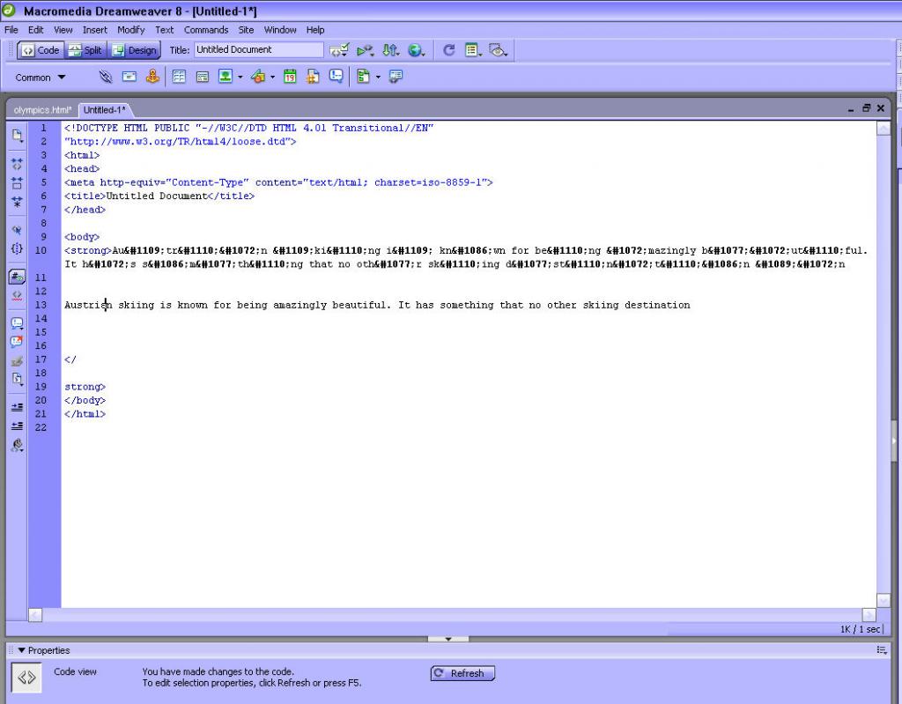Click the document Title input field
Screen dimensions: 902x704
pyautogui.click(x=258, y=50)
